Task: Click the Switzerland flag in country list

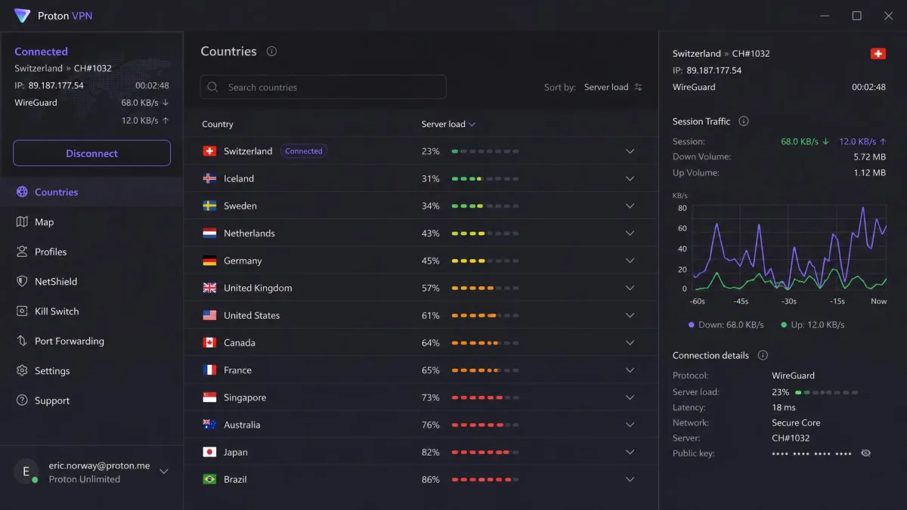Action: [209, 151]
